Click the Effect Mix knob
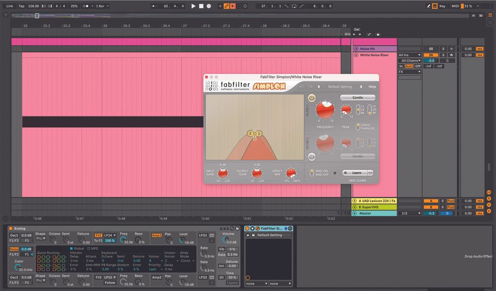 [x=291, y=173]
